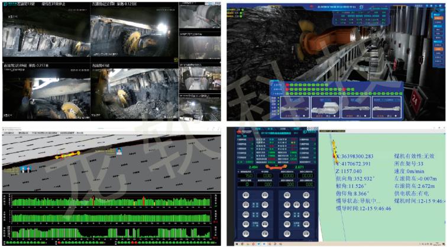Viewport: 447px width, 247px height.
Task: Open the top-left roadway camera feed
Action: [x=46, y=32]
